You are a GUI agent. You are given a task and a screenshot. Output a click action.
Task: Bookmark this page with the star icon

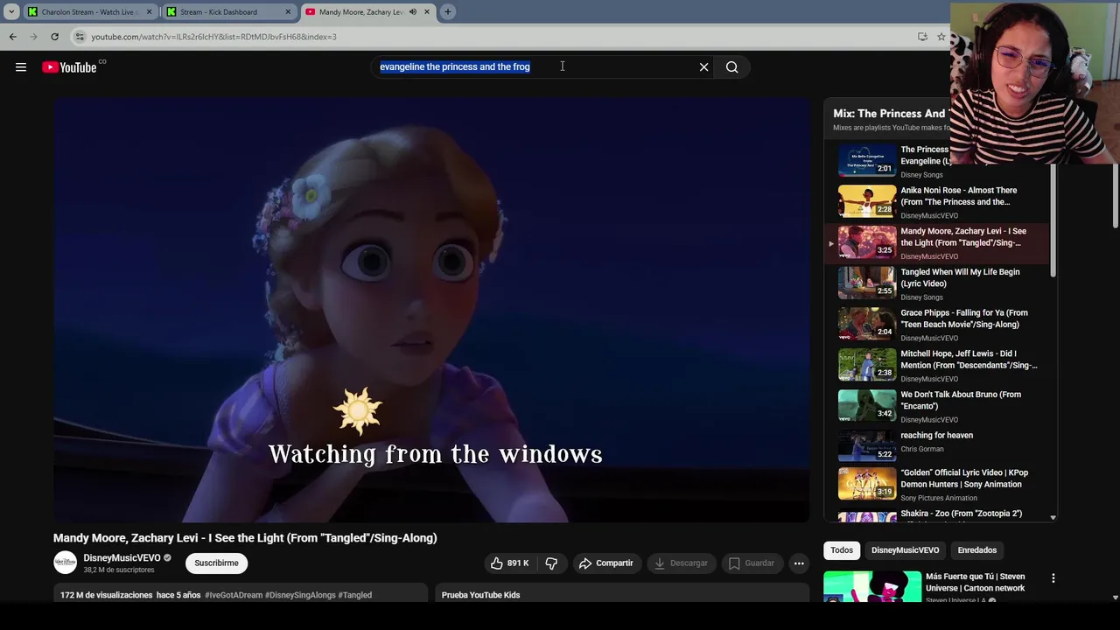tap(941, 37)
